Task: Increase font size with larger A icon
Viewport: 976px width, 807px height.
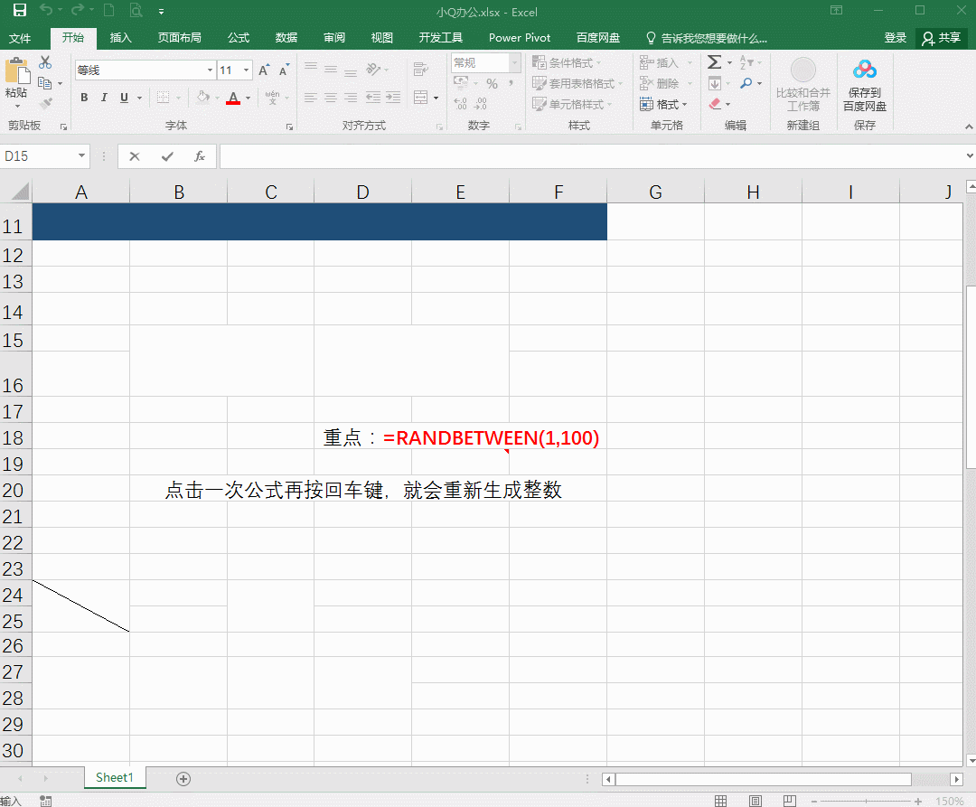Action: click(x=264, y=70)
